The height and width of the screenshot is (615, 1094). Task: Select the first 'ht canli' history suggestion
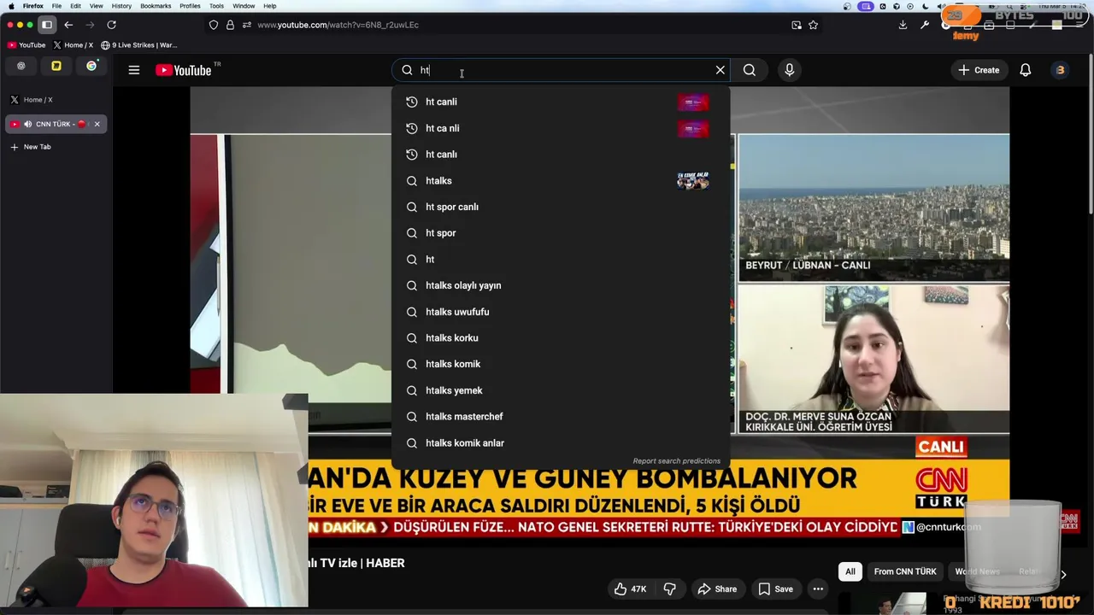(561, 102)
